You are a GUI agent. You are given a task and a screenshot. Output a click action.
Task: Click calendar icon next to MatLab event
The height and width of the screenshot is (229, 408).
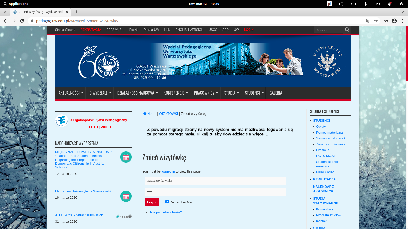click(x=126, y=196)
